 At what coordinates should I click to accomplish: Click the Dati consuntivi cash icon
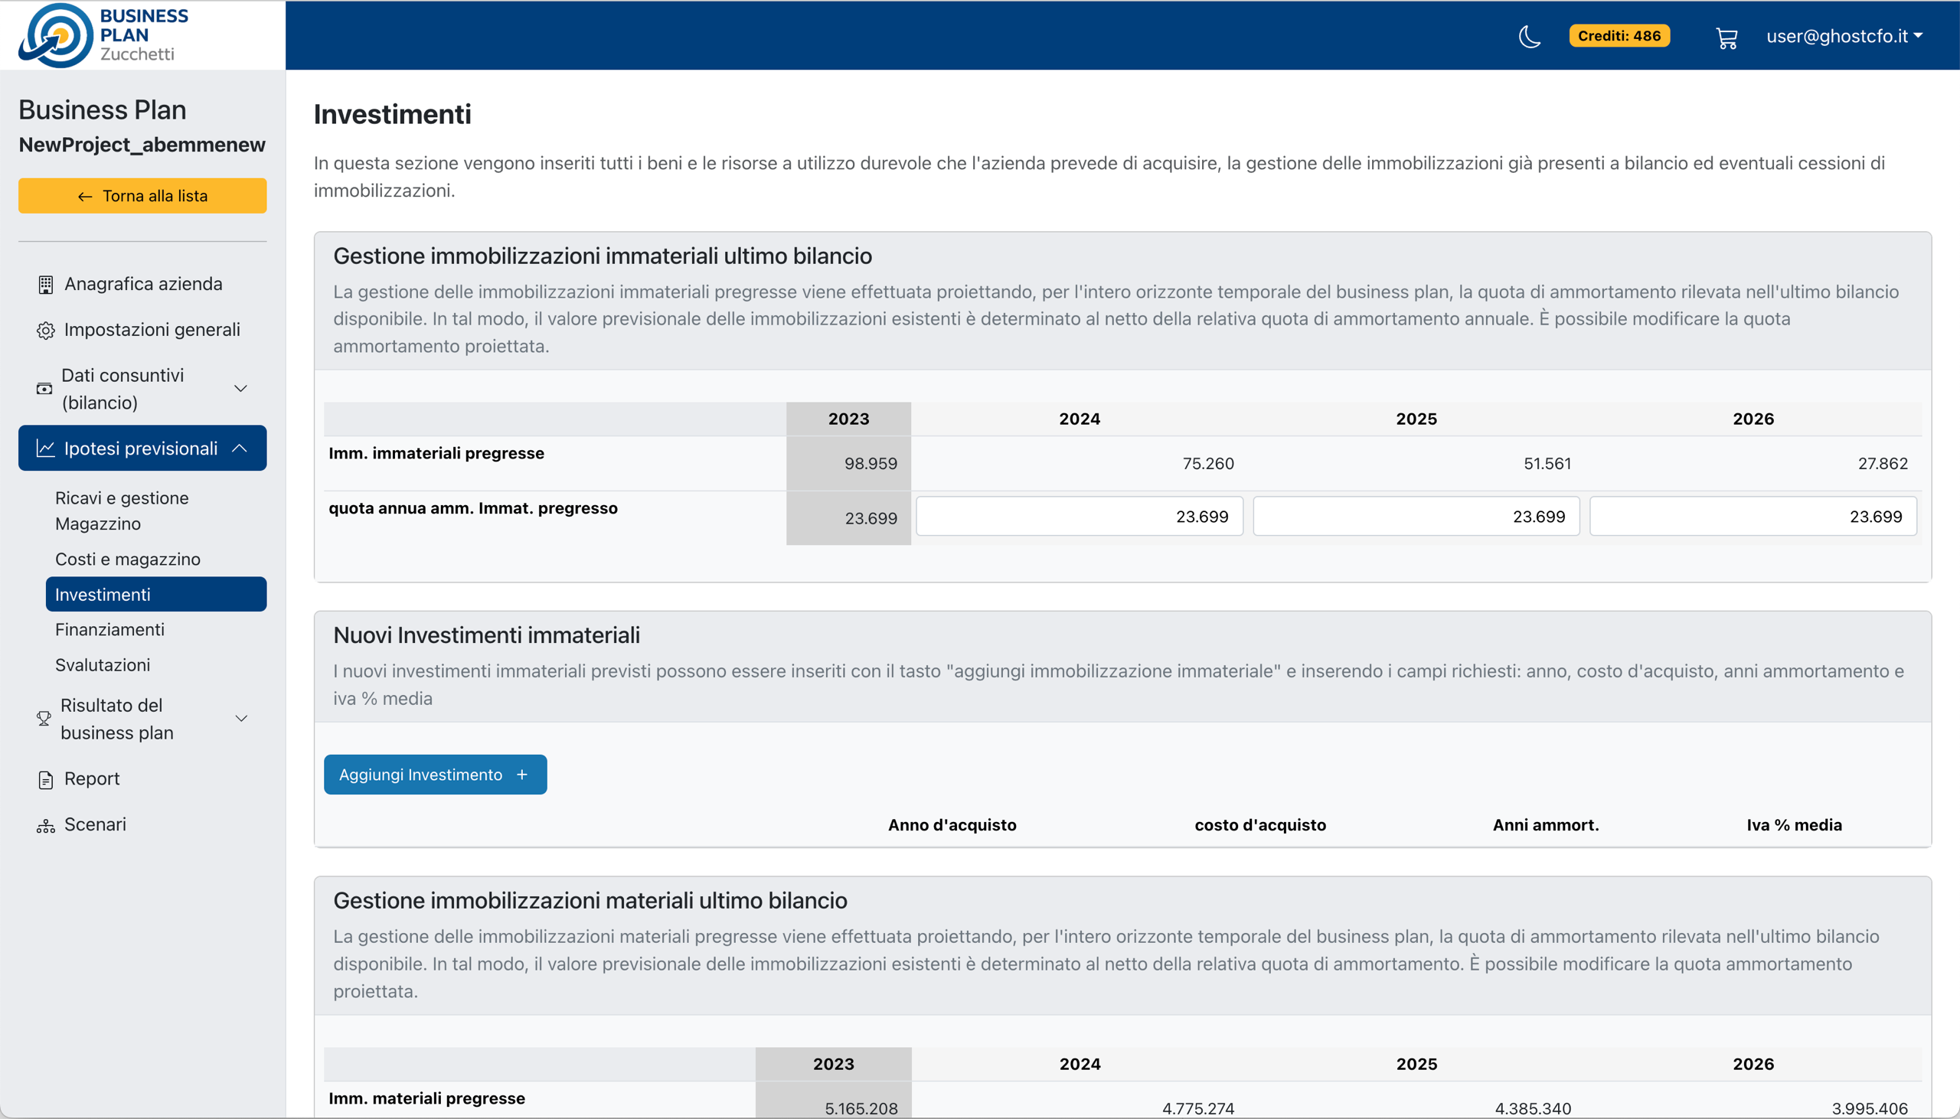tap(44, 389)
